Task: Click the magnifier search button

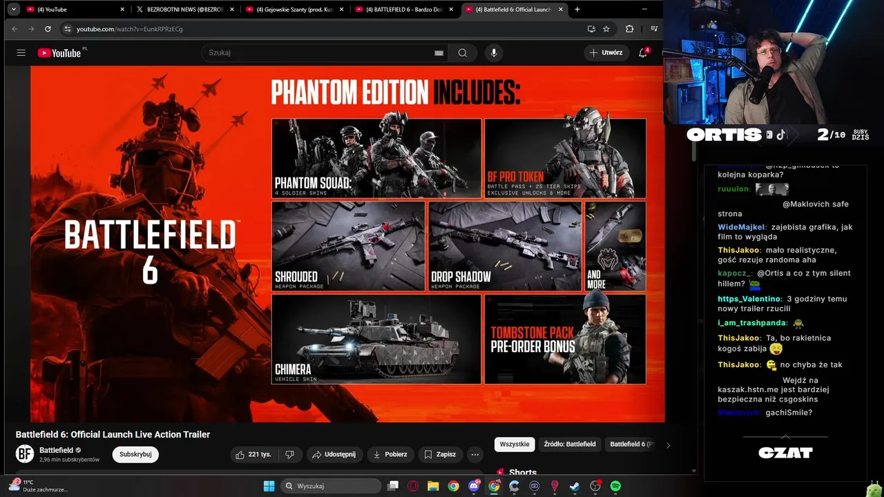Action: pos(463,53)
